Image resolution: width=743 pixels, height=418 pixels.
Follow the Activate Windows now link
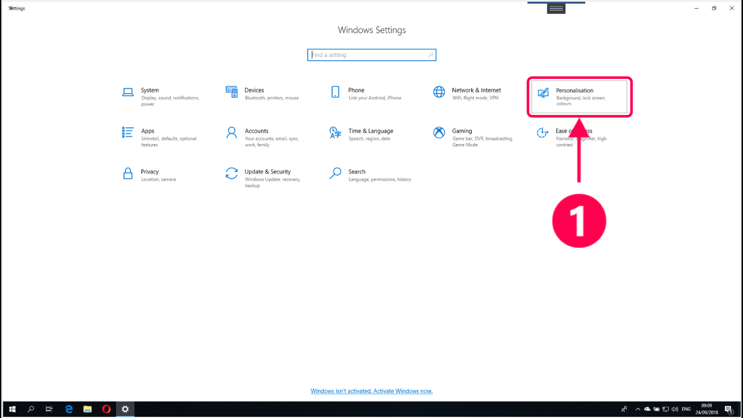click(x=371, y=391)
